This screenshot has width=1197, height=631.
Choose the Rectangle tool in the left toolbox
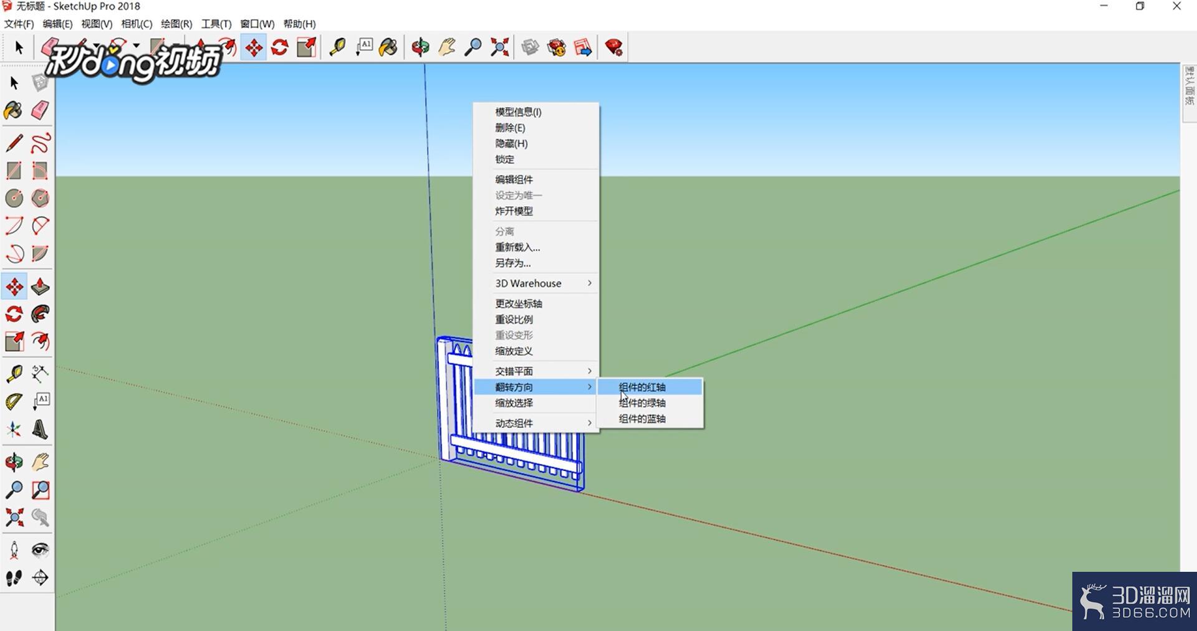14,171
